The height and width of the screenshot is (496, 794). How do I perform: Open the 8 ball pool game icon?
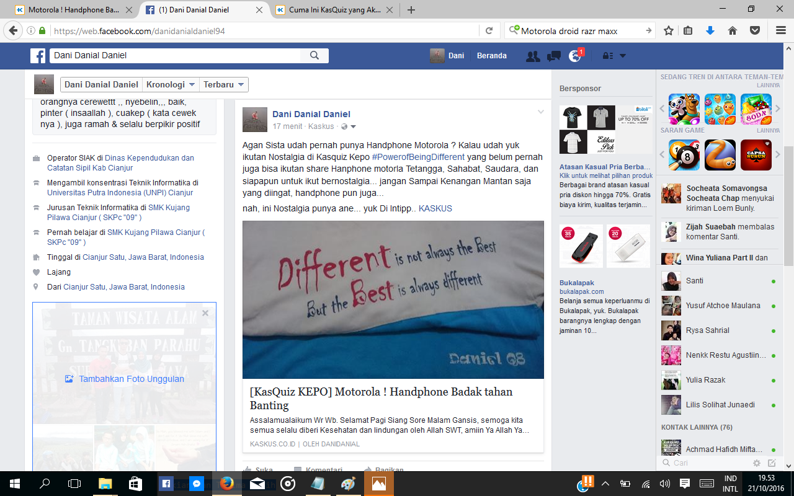pyautogui.click(x=684, y=155)
